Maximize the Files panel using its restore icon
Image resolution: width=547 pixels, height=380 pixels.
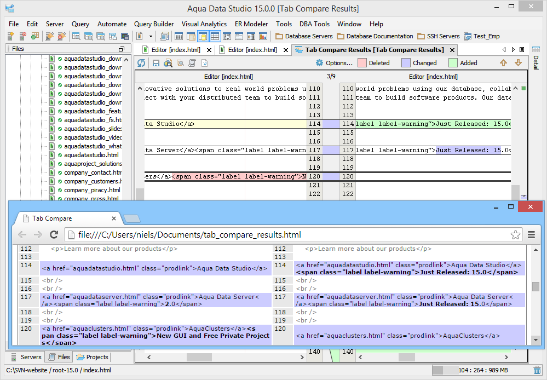point(121,49)
